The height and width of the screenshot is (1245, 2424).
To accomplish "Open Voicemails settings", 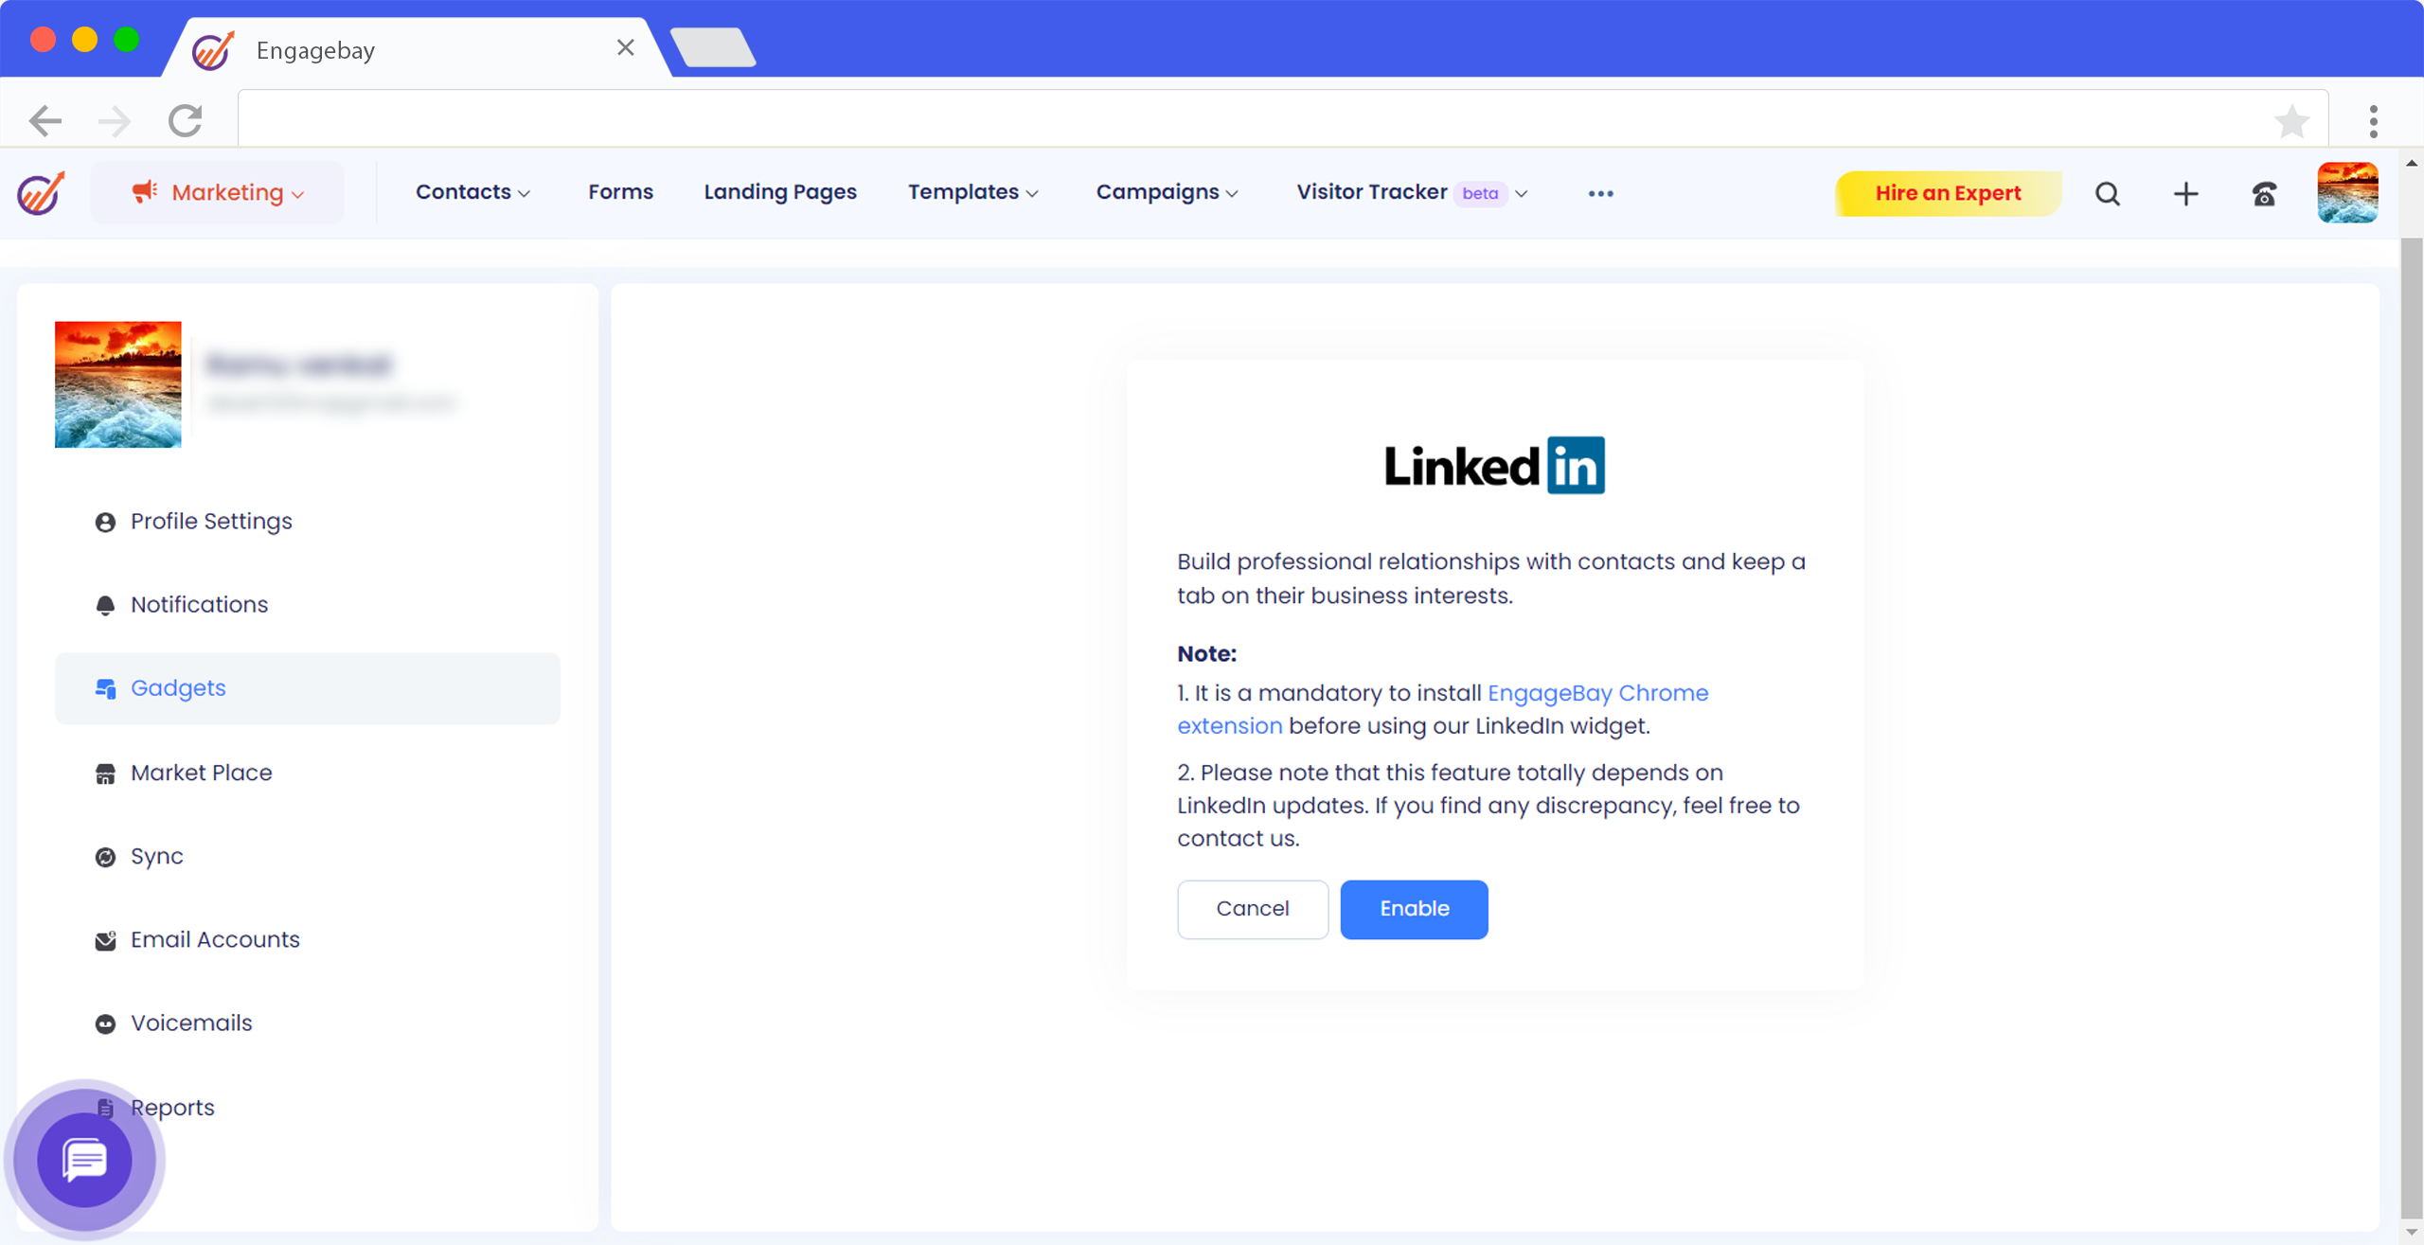I will tap(308, 1023).
